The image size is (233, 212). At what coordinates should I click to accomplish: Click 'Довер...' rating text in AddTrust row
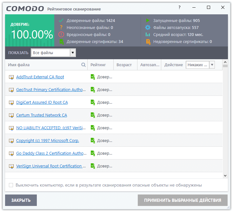point(105,77)
